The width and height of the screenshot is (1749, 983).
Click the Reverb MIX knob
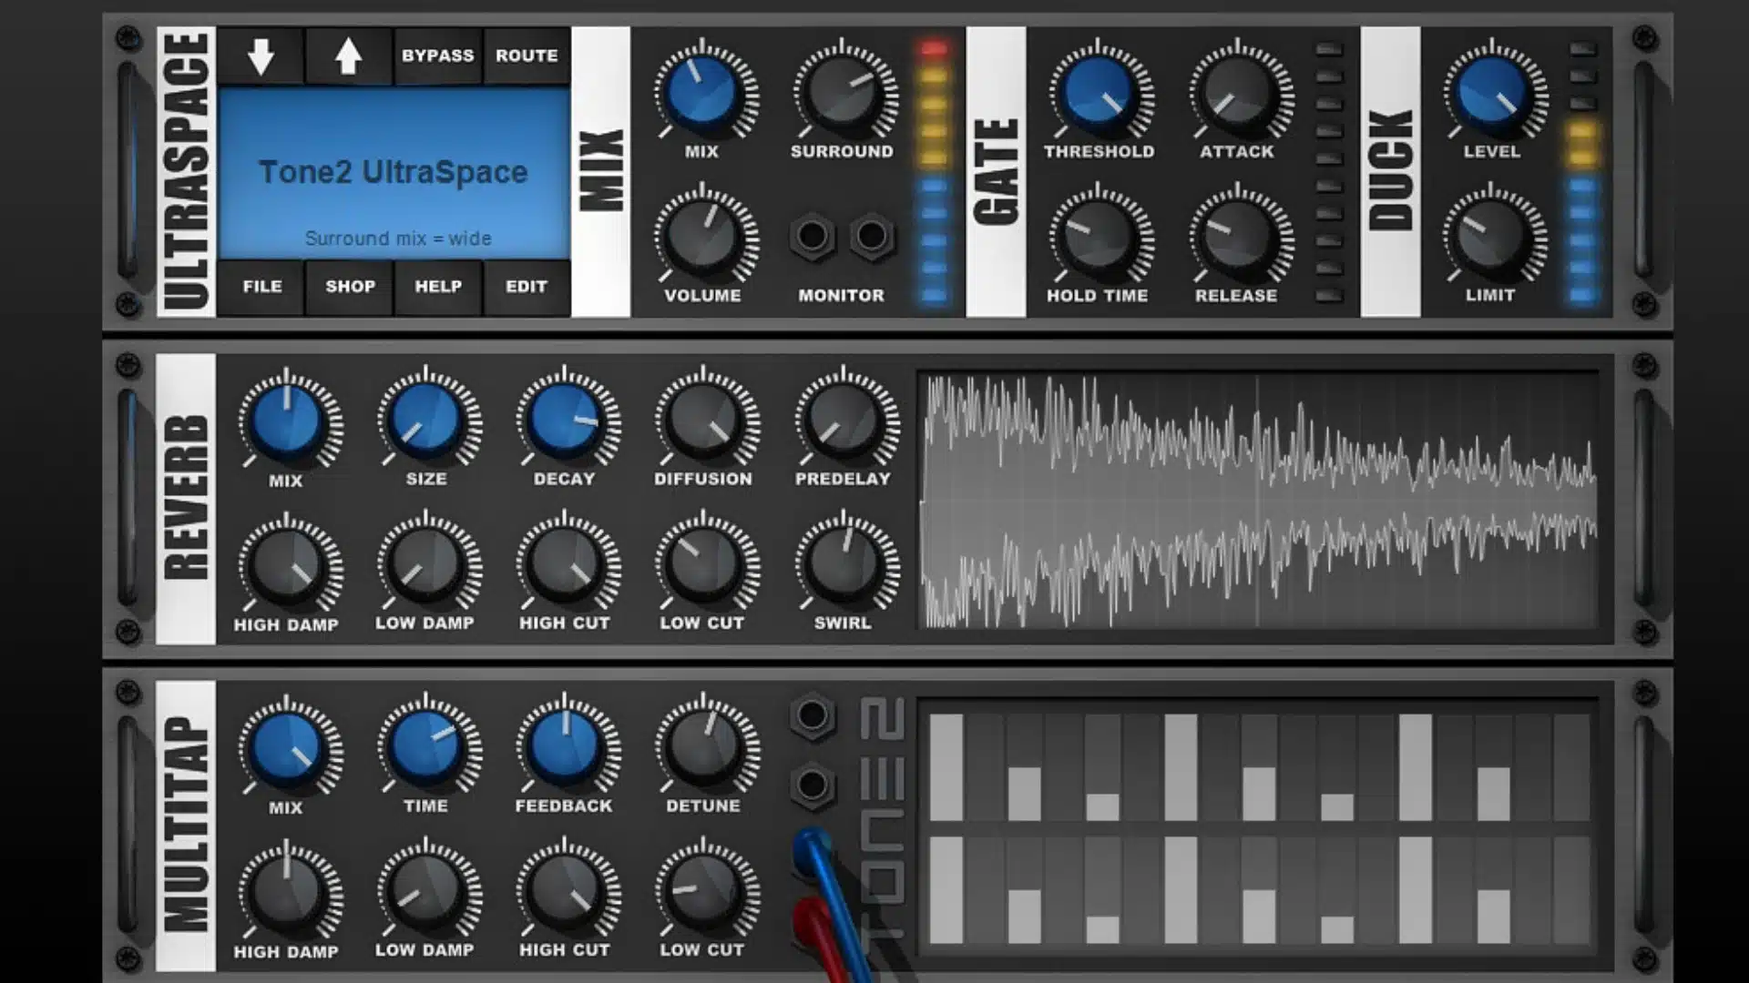coord(287,421)
